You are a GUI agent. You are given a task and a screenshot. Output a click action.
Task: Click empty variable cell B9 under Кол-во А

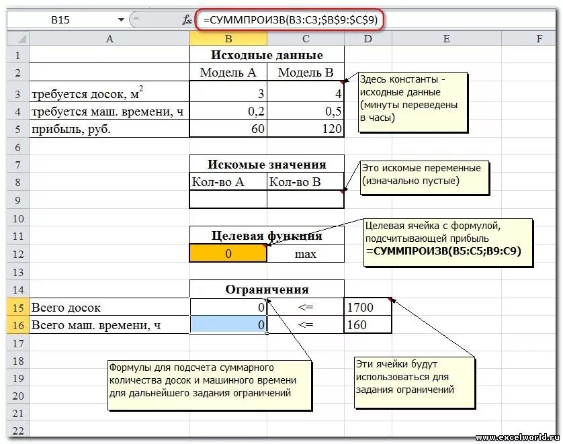pos(228,200)
